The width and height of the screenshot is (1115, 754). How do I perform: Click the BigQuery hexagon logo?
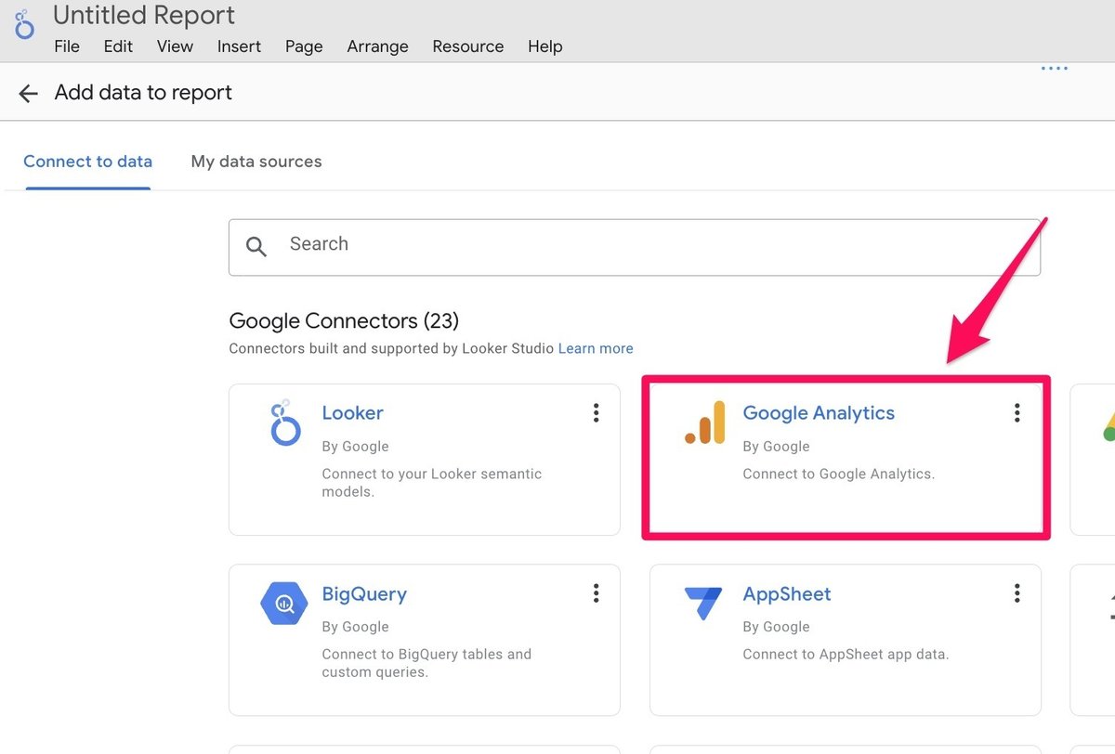point(283,604)
